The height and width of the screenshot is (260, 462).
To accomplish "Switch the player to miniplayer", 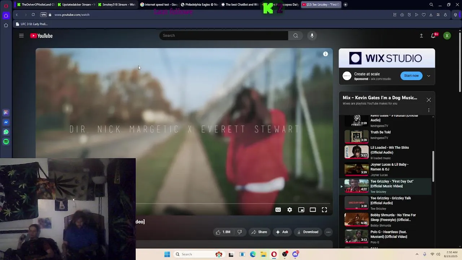I will click(x=301, y=210).
